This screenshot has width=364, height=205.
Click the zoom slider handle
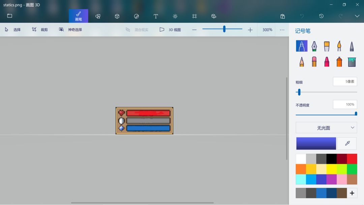coord(224,29)
